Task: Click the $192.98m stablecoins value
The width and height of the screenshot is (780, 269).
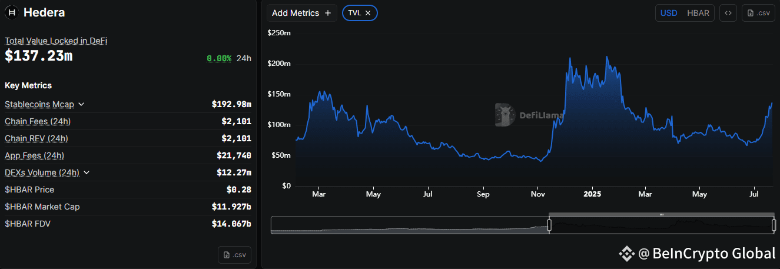Action: click(231, 104)
